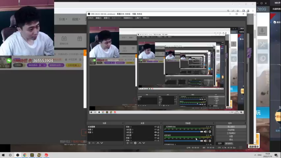This screenshot has height=158, width=281.
Task: Toggle the lock on source 浏览器
Action: click(x=158, y=135)
